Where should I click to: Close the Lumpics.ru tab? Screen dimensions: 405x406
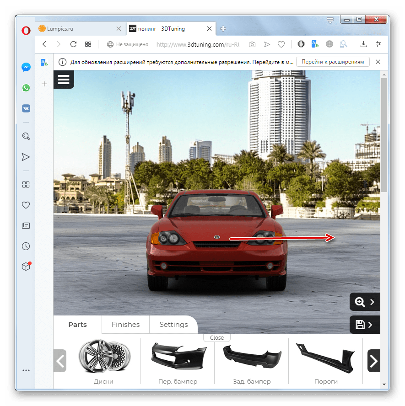coord(119,28)
